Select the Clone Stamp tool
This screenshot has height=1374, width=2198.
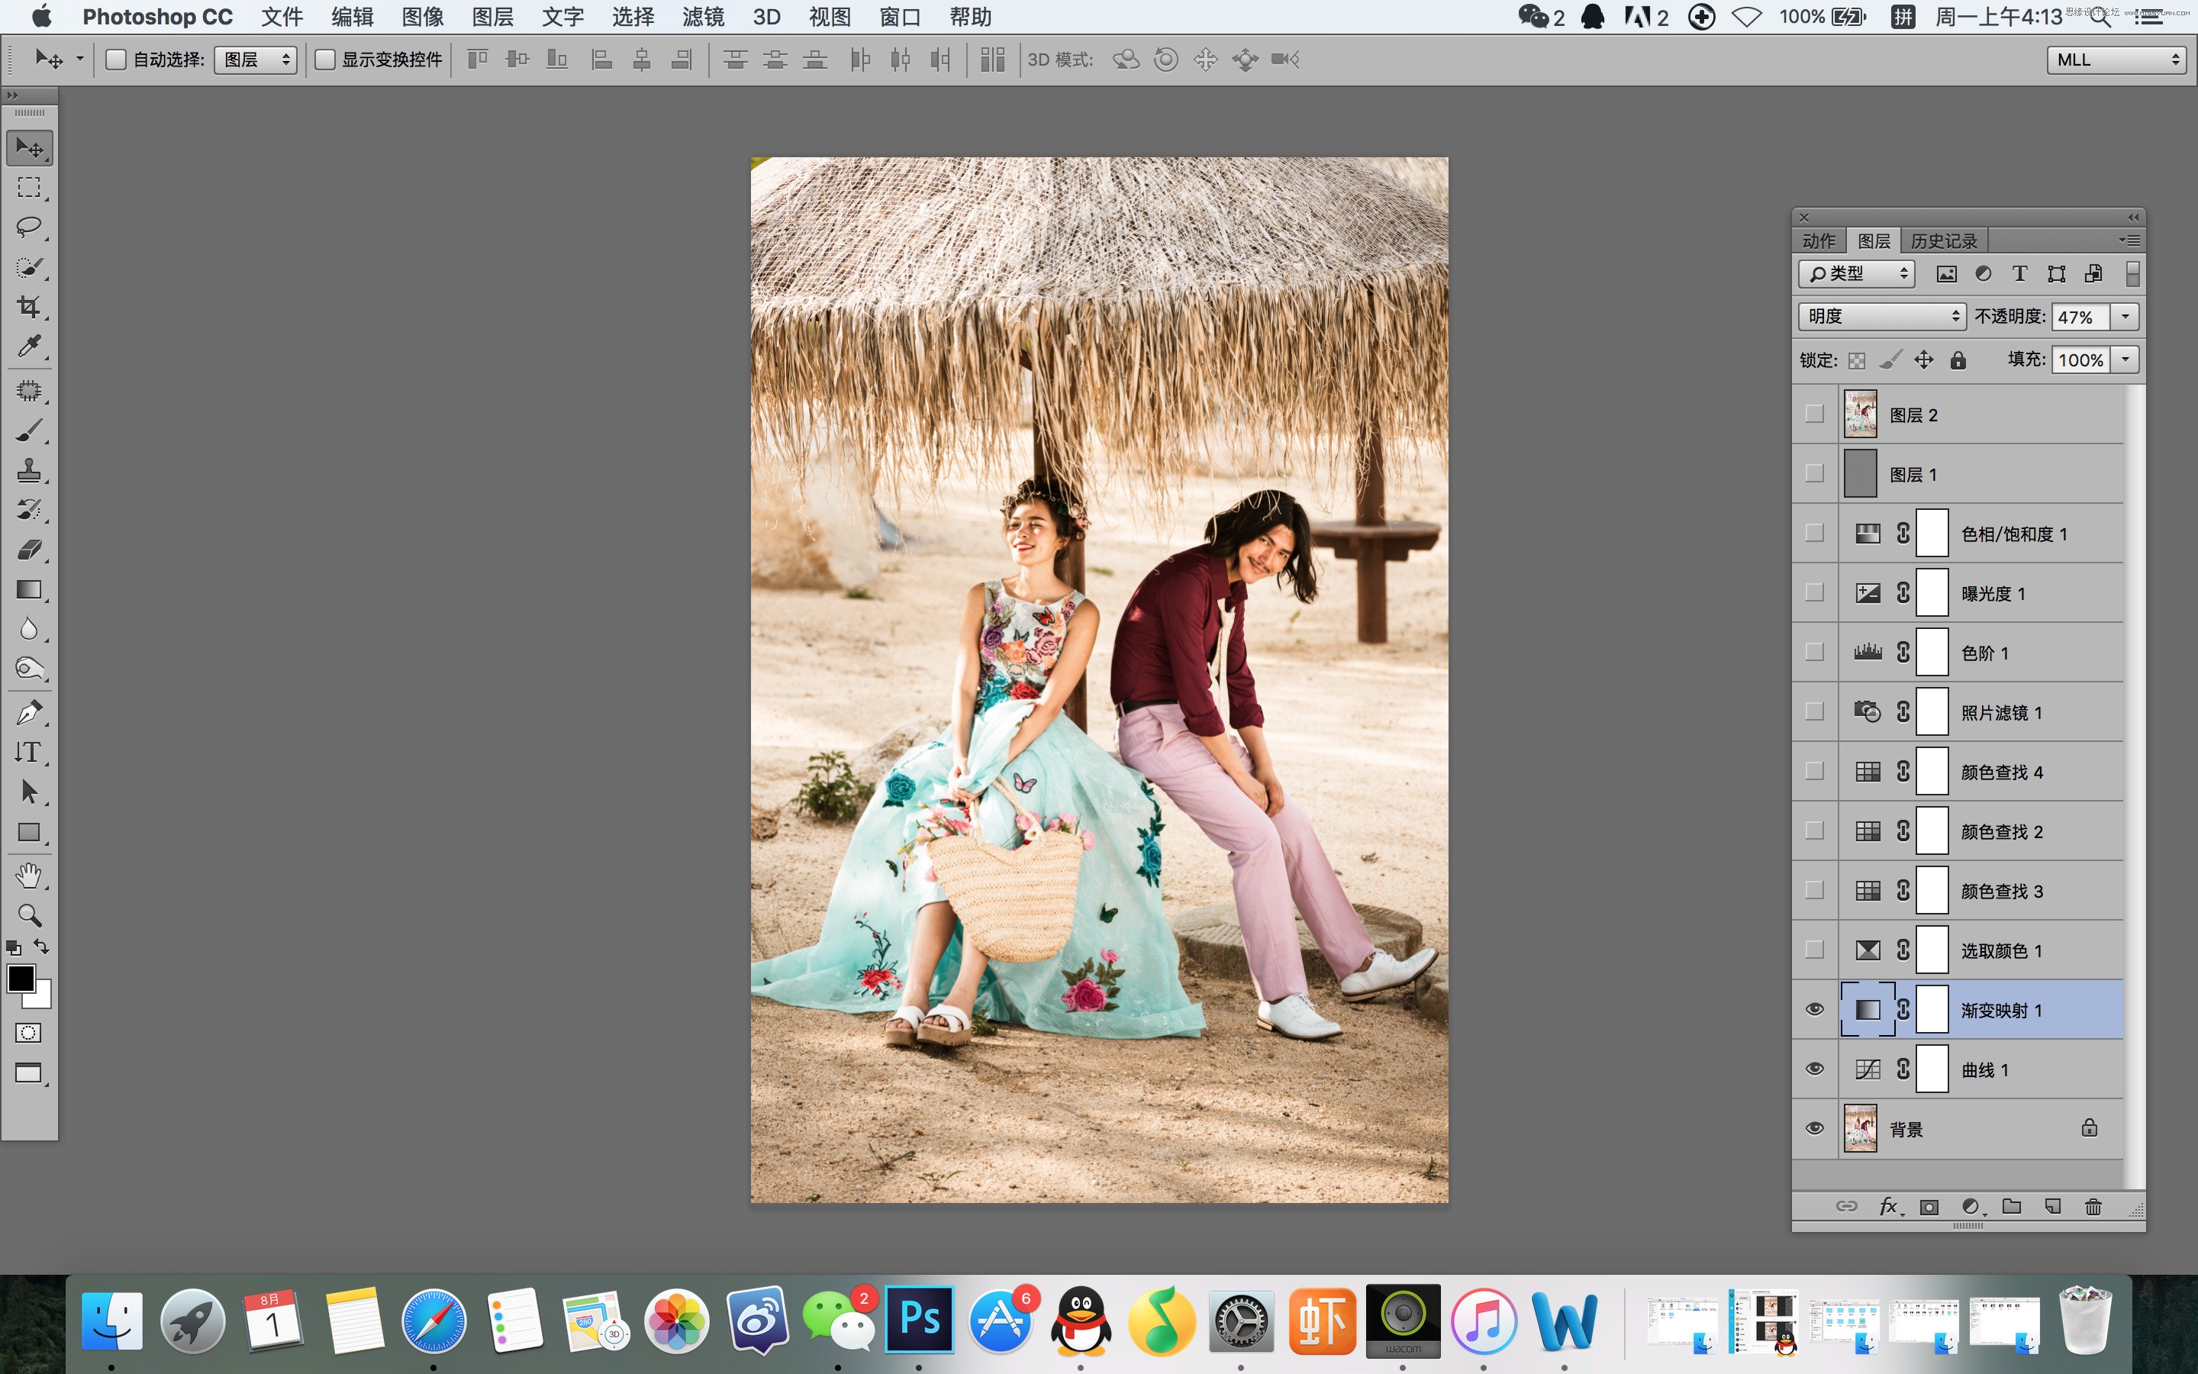click(29, 469)
